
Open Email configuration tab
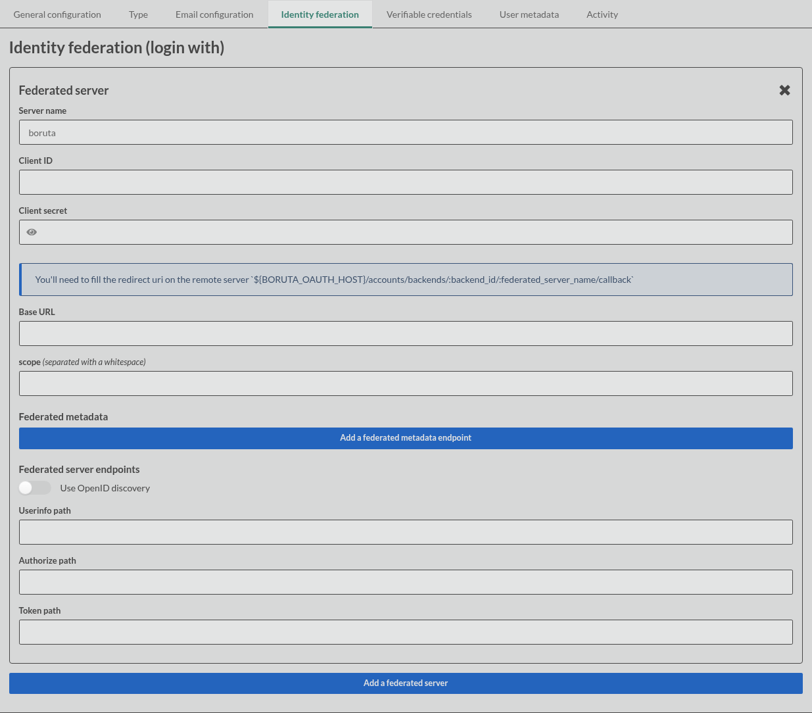pyautogui.click(x=214, y=14)
